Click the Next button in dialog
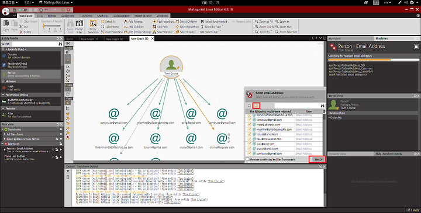 click(318, 159)
